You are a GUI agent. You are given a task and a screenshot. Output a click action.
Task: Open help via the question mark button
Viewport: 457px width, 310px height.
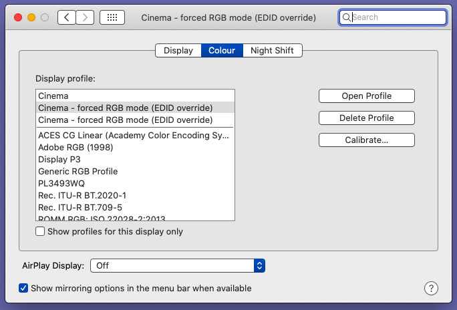pos(431,288)
